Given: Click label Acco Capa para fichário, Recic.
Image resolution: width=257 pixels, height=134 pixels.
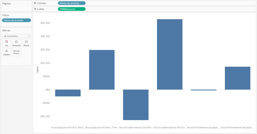Looking at the screenshot, I should click(x=68, y=127).
